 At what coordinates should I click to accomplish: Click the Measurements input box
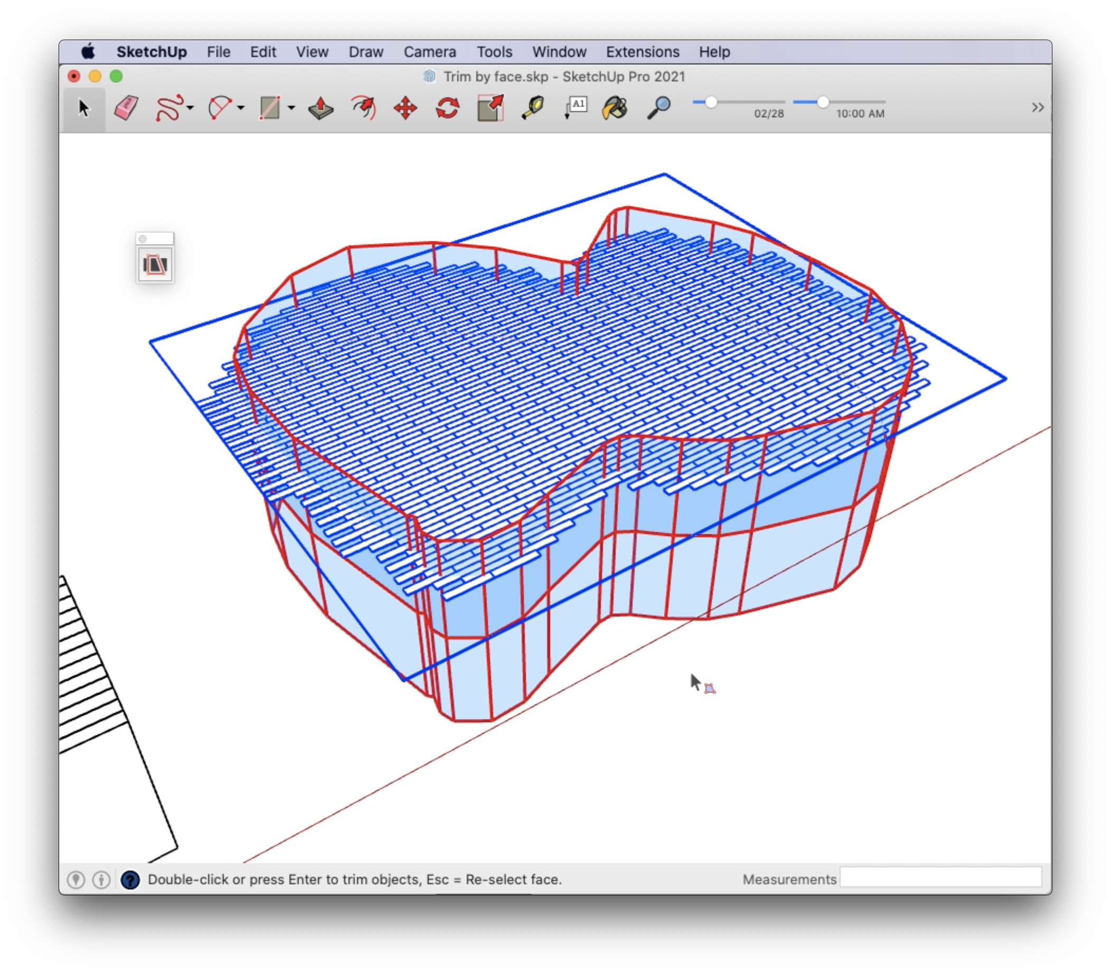(940, 878)
